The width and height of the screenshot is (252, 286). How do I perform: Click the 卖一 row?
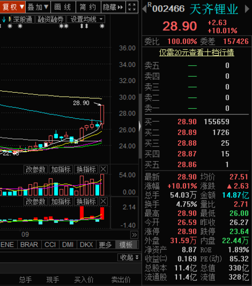pos(196,108)
